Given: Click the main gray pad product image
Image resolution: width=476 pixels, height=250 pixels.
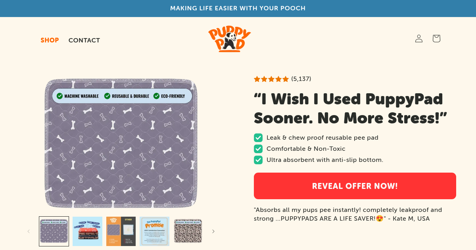Looking at the screenshot, I should pos(121,143).
